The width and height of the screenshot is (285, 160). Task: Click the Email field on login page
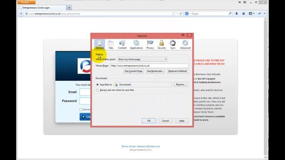tap(85, 92)
